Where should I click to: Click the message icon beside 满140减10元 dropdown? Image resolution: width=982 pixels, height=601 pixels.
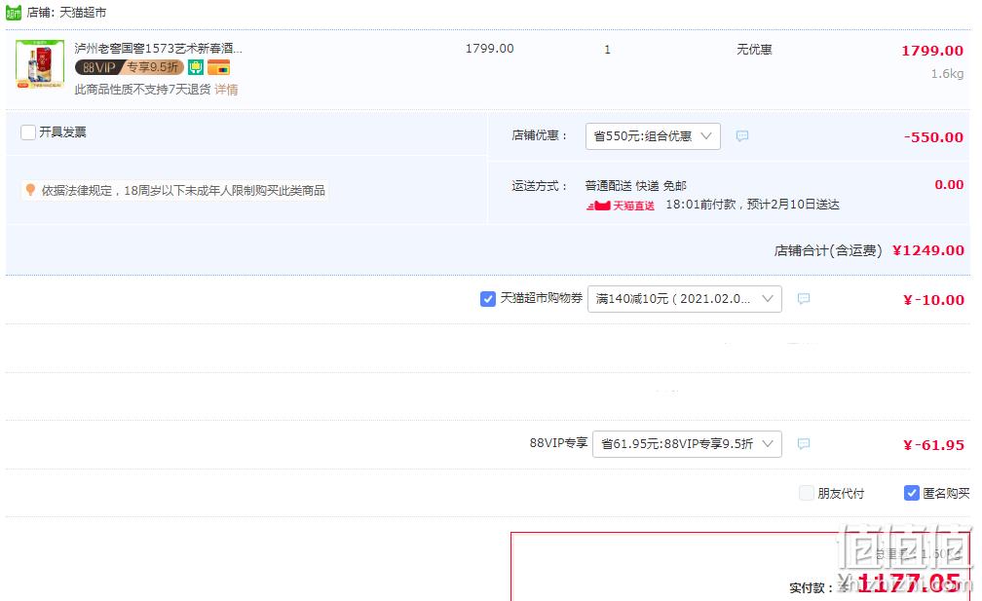click(x=804, y=299)
